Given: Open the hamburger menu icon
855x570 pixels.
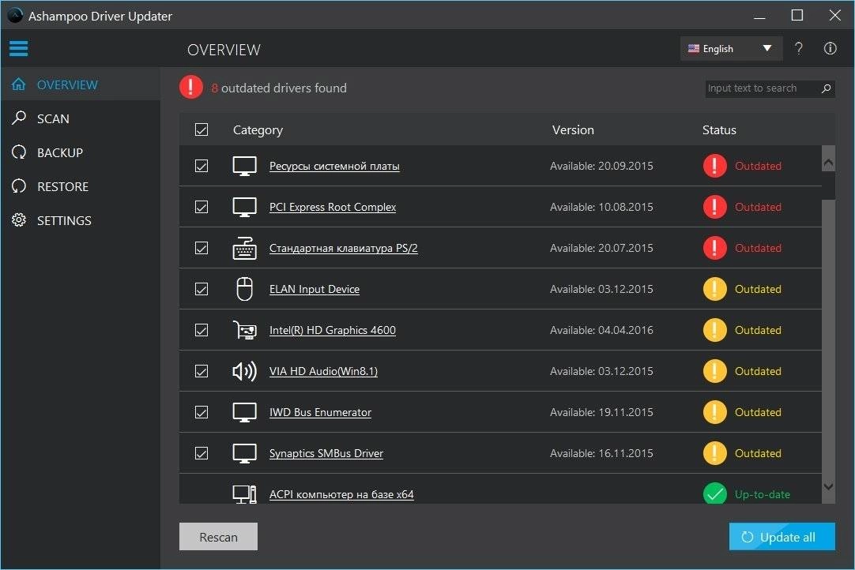Looking at the screenshot, I should (18, 48).
